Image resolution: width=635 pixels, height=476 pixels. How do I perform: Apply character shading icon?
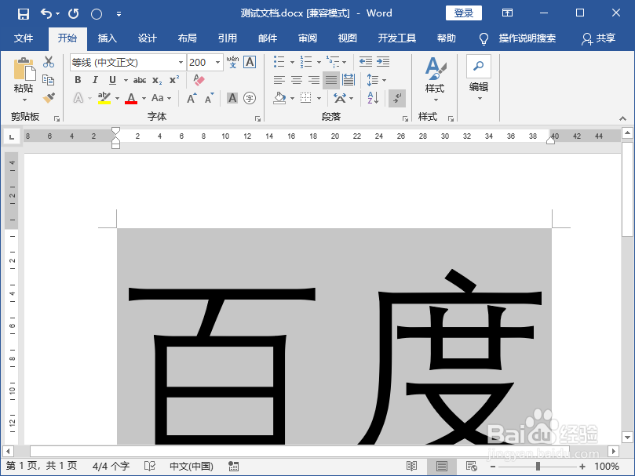click(232, 98)
